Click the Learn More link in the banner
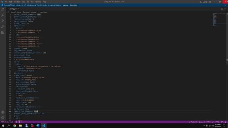This screenshot has height=128, width=228. (74, 5)
